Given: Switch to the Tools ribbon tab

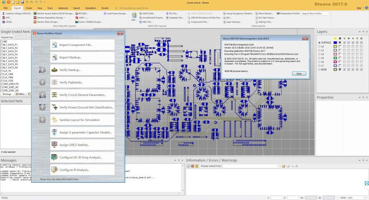Looking at the screenshot, I should [50, 8].
